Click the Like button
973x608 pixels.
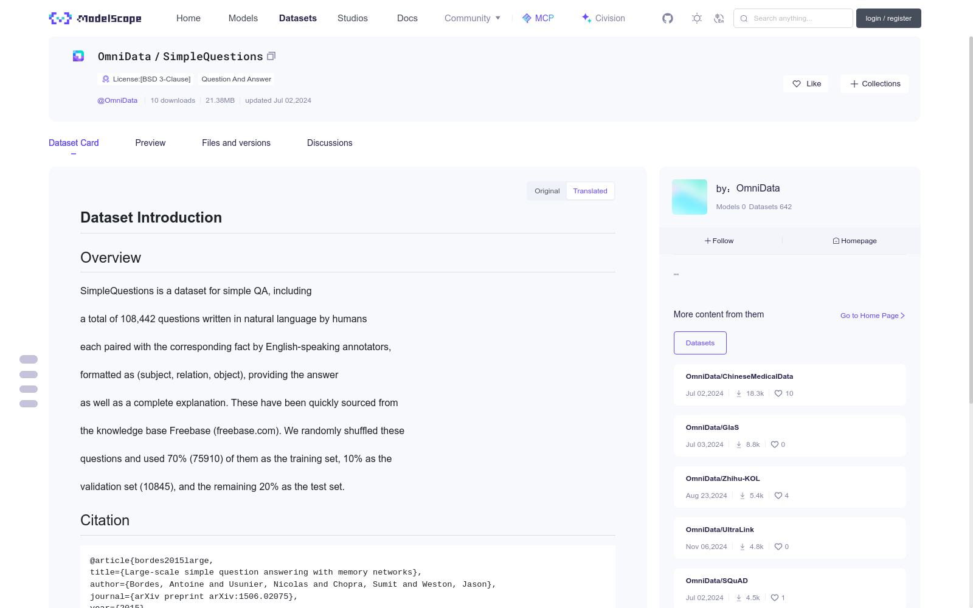806,84
